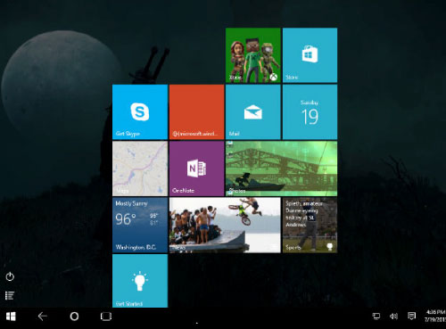This screenshot has height=329, width=446.
Task: Open the Xbox tile
Action: point(253,55)
